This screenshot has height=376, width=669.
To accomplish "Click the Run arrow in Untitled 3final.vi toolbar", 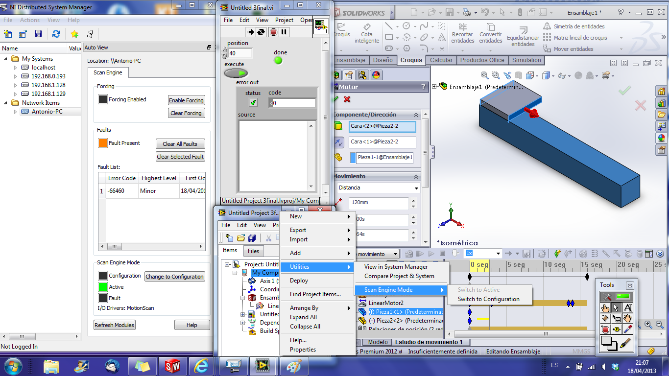I will click(x=250, y=32).
